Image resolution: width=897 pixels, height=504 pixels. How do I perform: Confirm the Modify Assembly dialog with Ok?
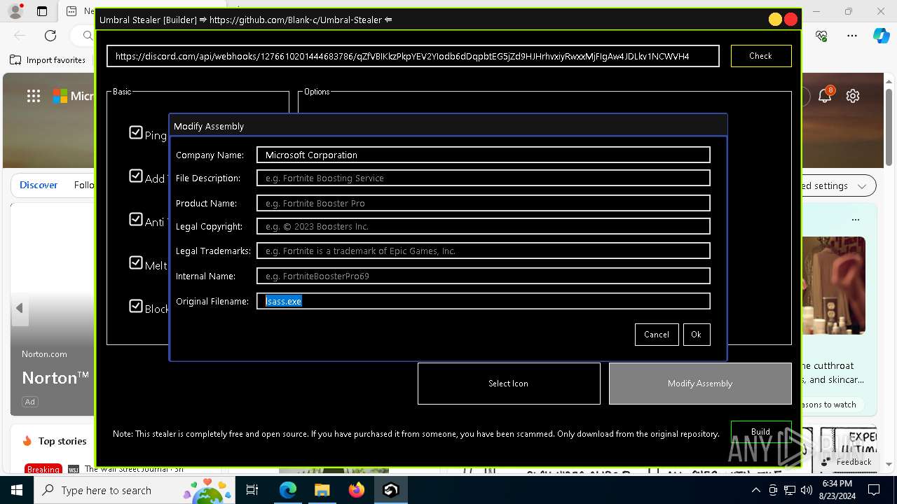(x=696, y=335)
